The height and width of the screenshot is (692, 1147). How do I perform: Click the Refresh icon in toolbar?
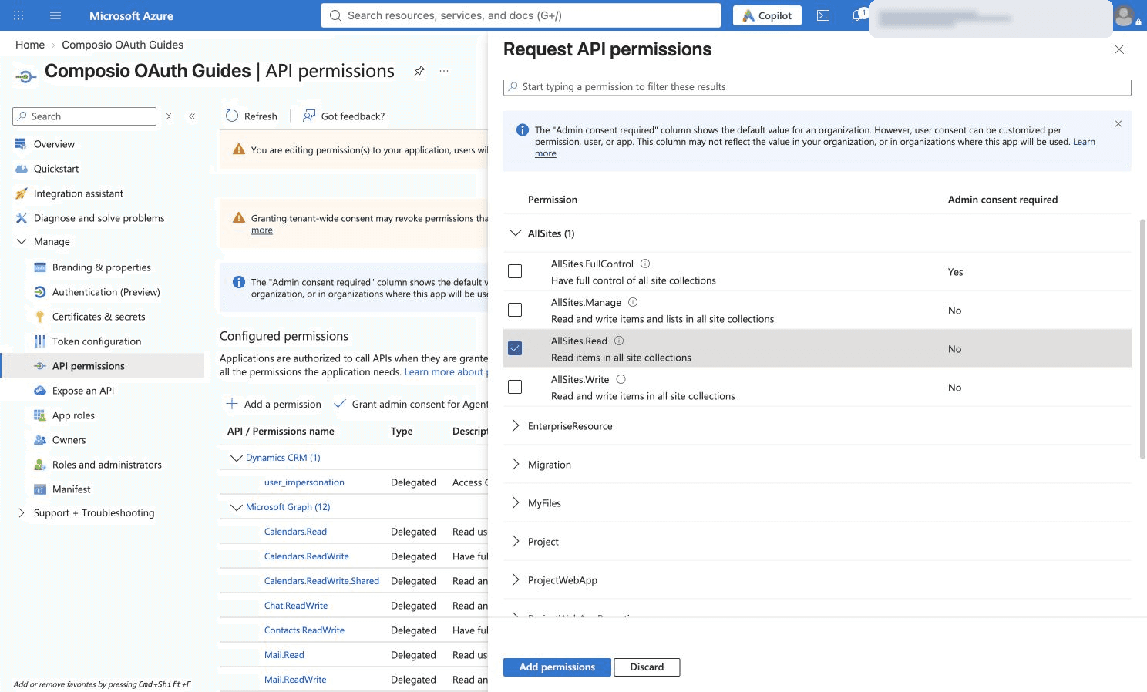coord(232,116)
